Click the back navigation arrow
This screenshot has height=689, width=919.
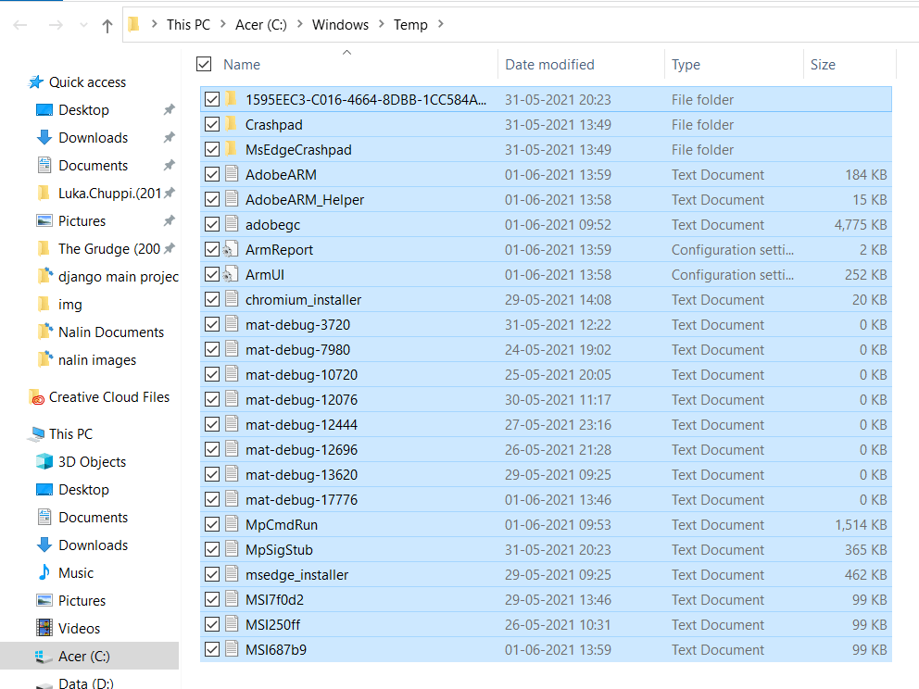pos(20,24)
